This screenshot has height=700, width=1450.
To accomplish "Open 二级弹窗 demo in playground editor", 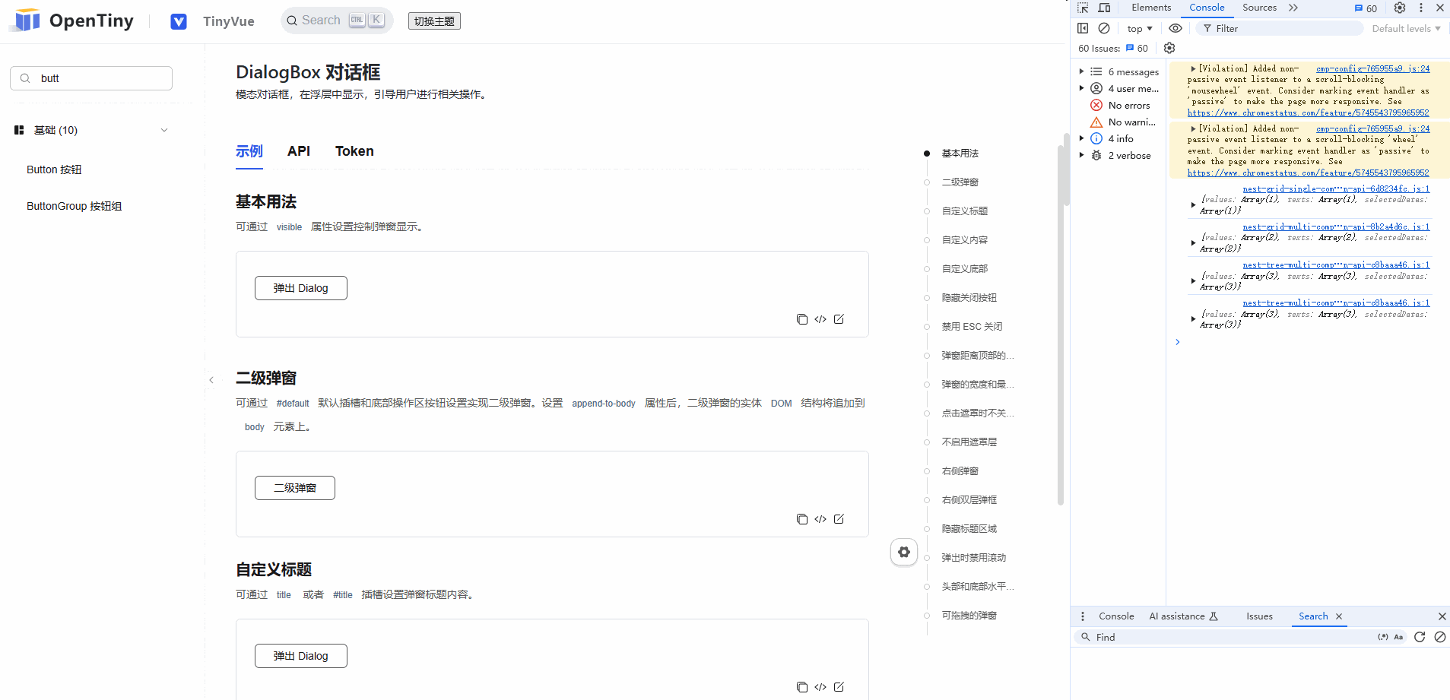I will (839, 519).
